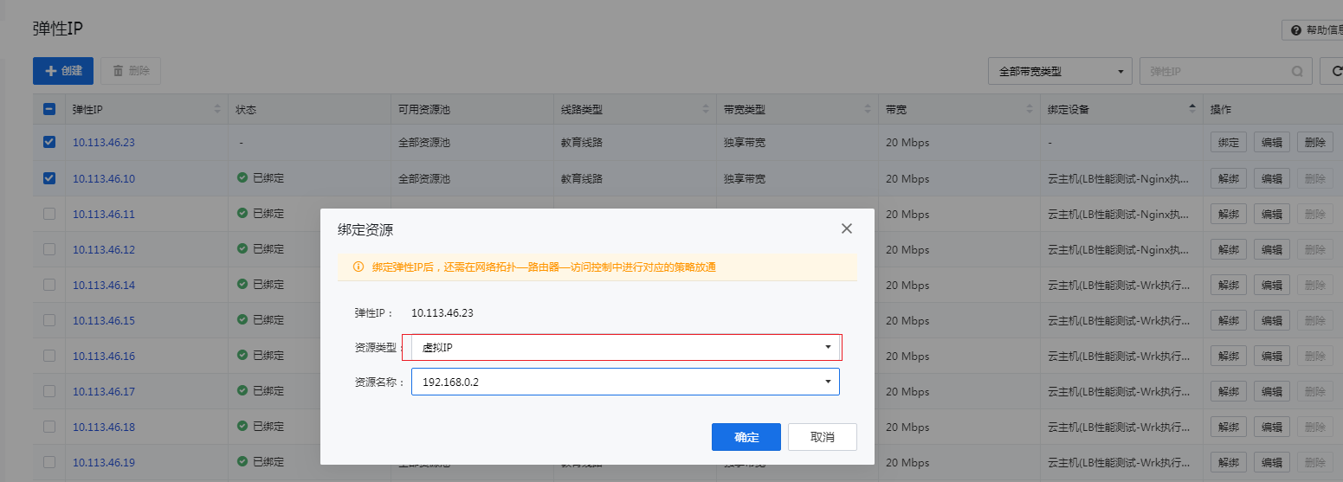The width and height of the screenshot is (1343, 482).
Task: Click 解绑 in the 10.113.46.10 row
Action: [1229, 178]
